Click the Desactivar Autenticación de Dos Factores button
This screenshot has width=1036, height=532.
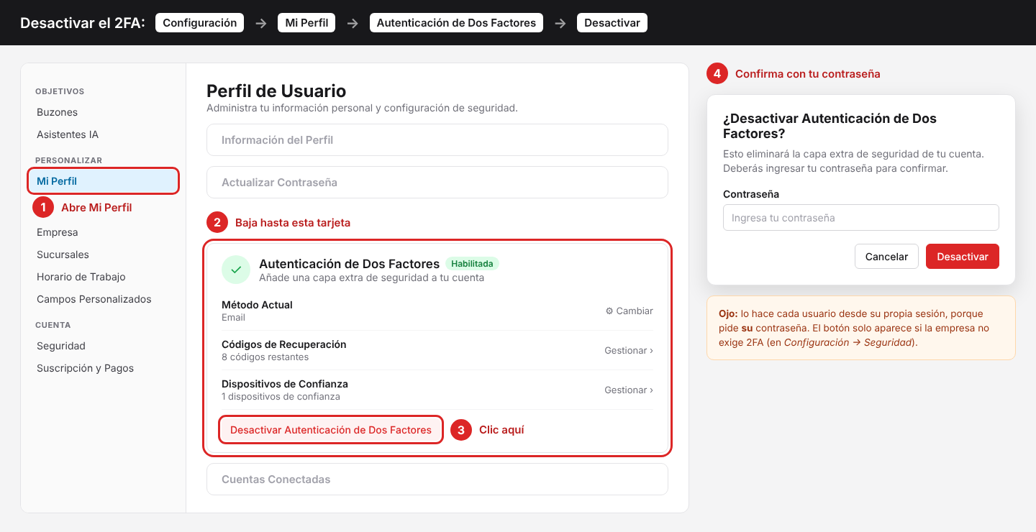(x=331, y=430)
